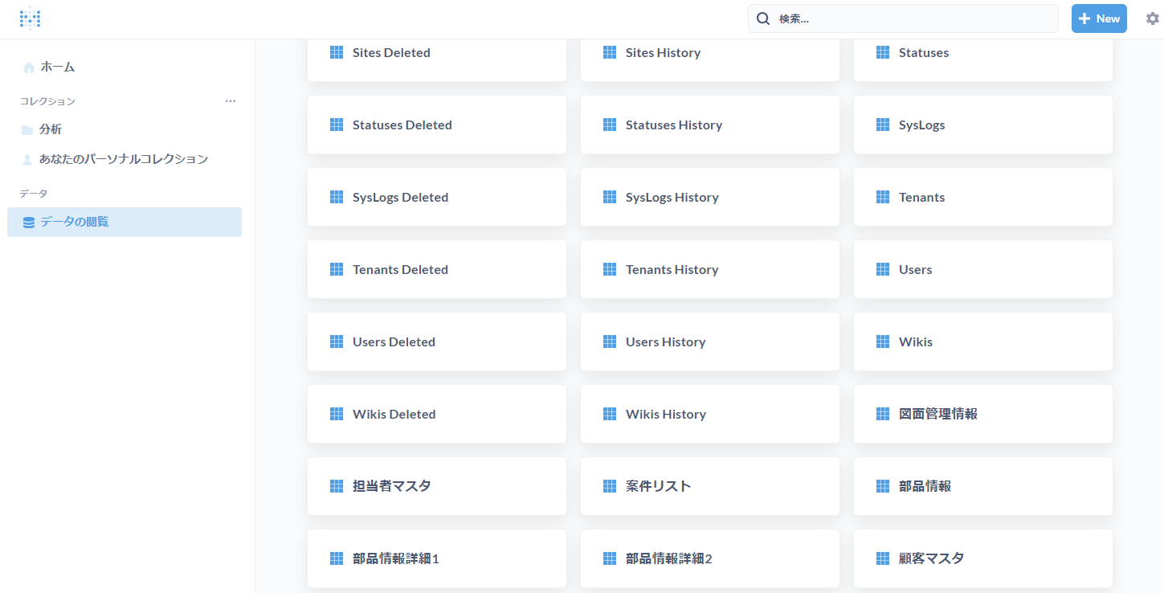
Task: Open the Users table card
Action: tap(982, 269)
